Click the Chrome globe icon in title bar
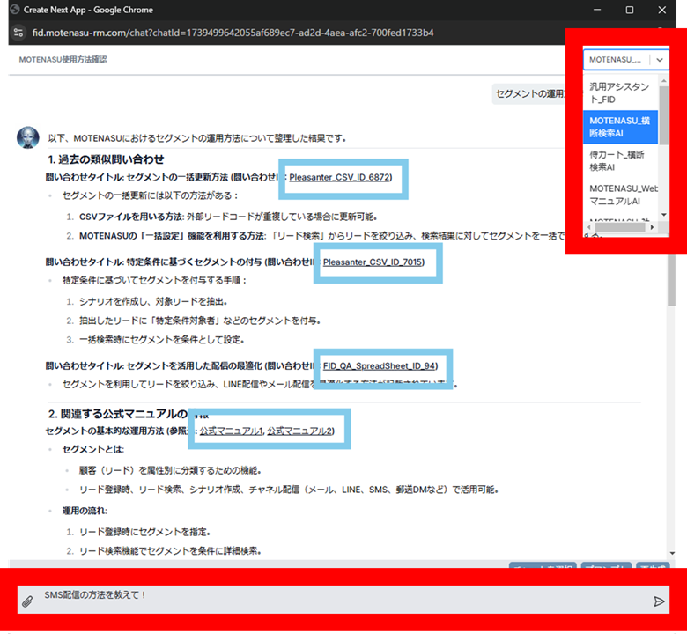The width and height of the screenshot is (687, 634). pos(15,9)
